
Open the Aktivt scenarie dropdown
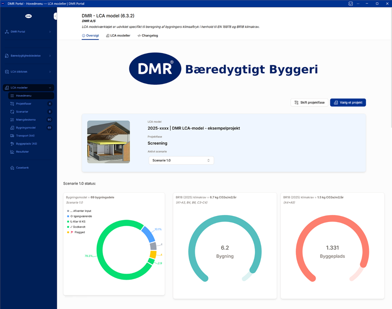pyautogui.click(x=181, y=160)
